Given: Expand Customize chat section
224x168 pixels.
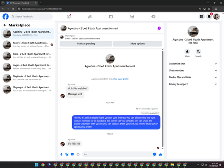Looking at the screenshot, I should tap(193, 64).
